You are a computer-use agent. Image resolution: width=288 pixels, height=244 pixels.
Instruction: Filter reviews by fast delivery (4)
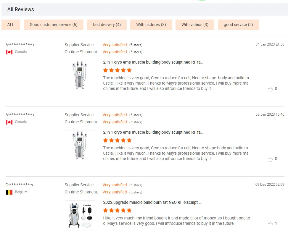click(x=107, y=25)
